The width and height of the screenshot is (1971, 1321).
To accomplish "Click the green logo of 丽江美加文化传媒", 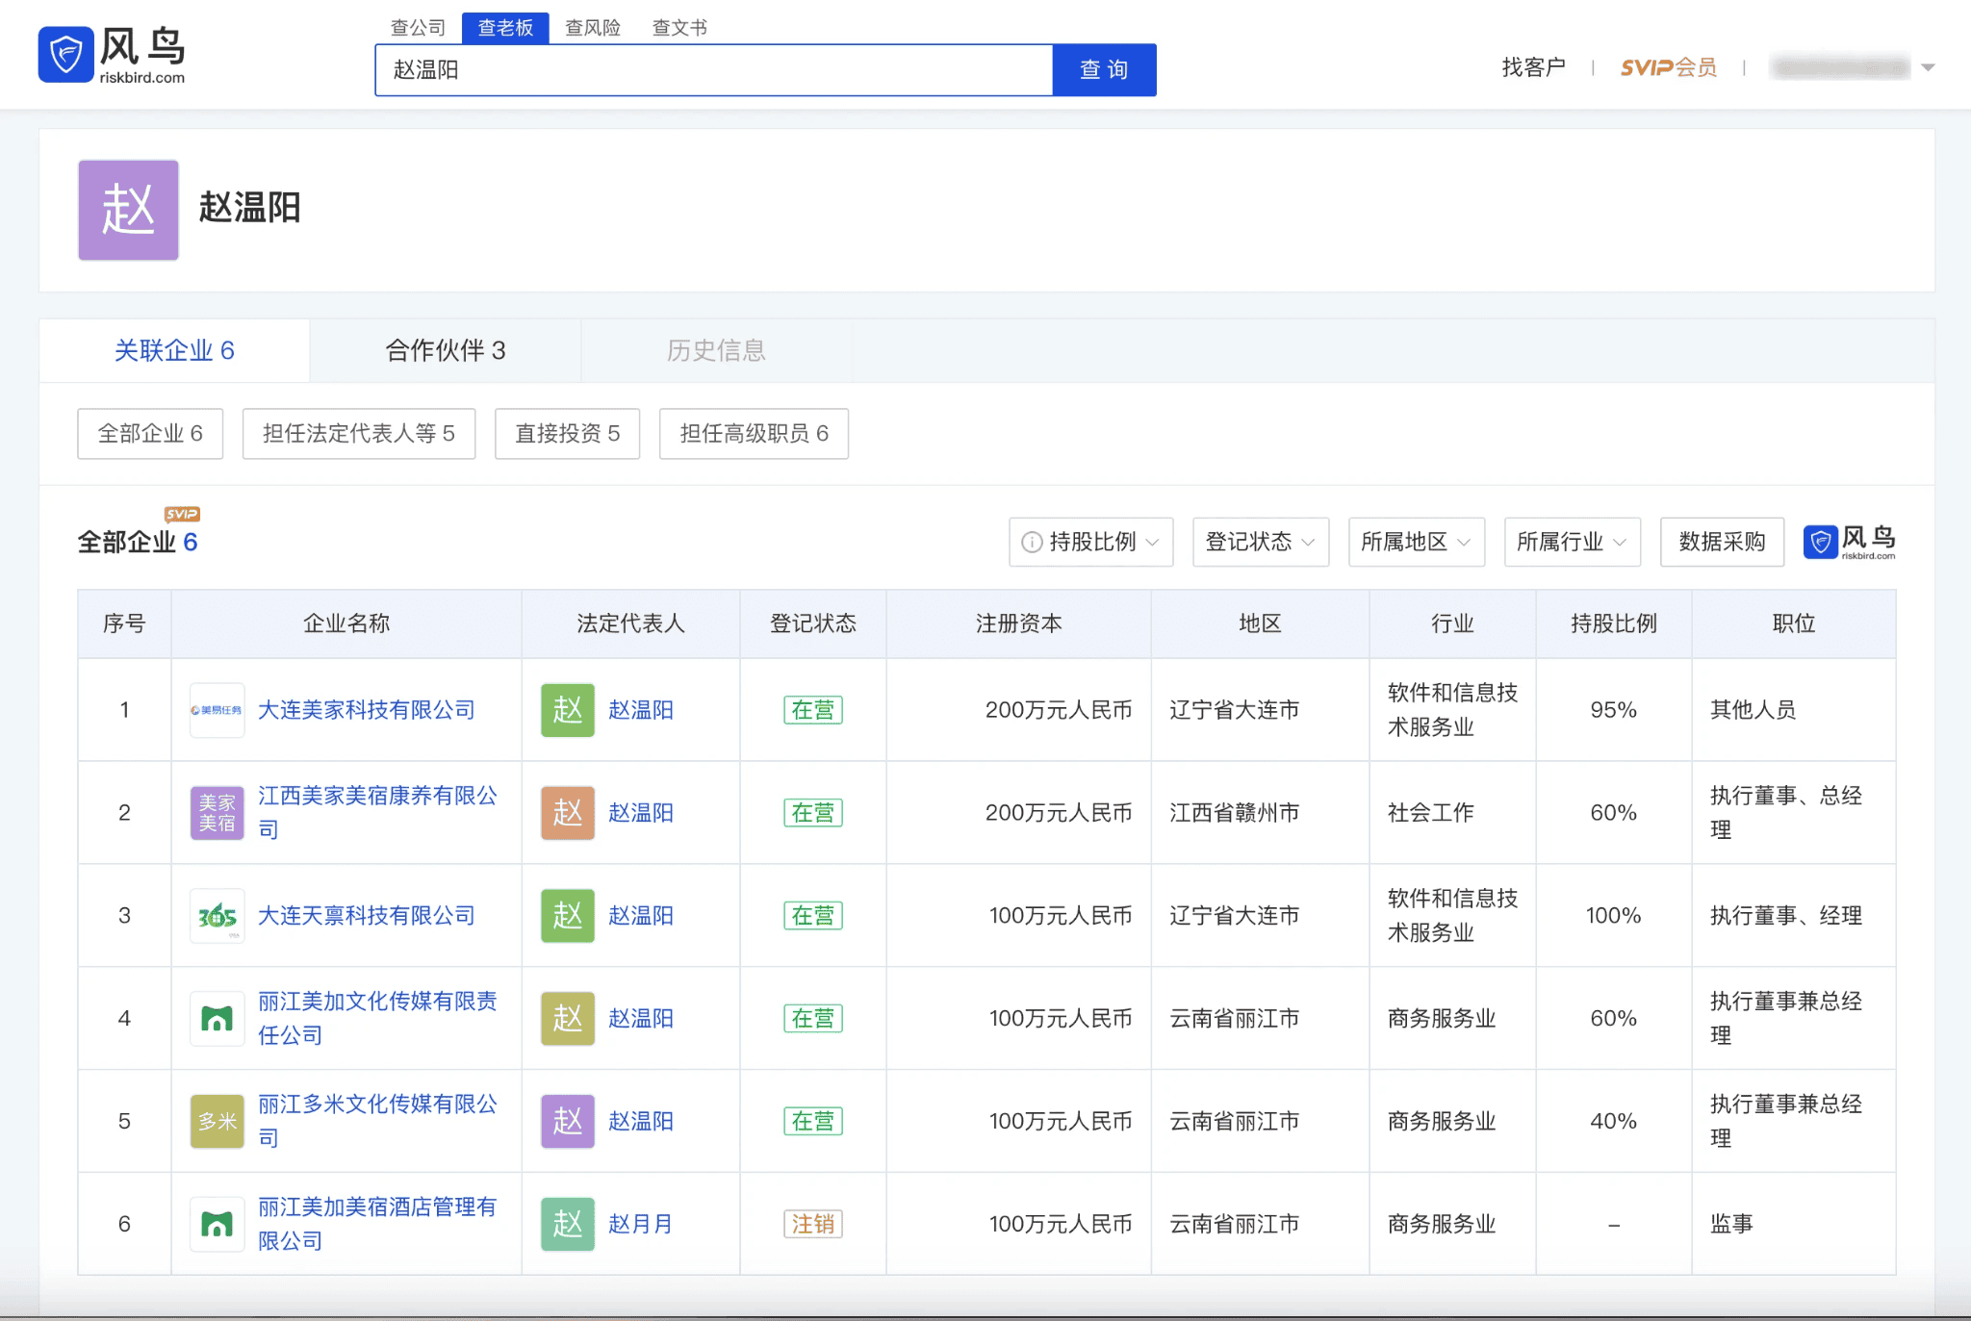I will tap(217, 1019).
